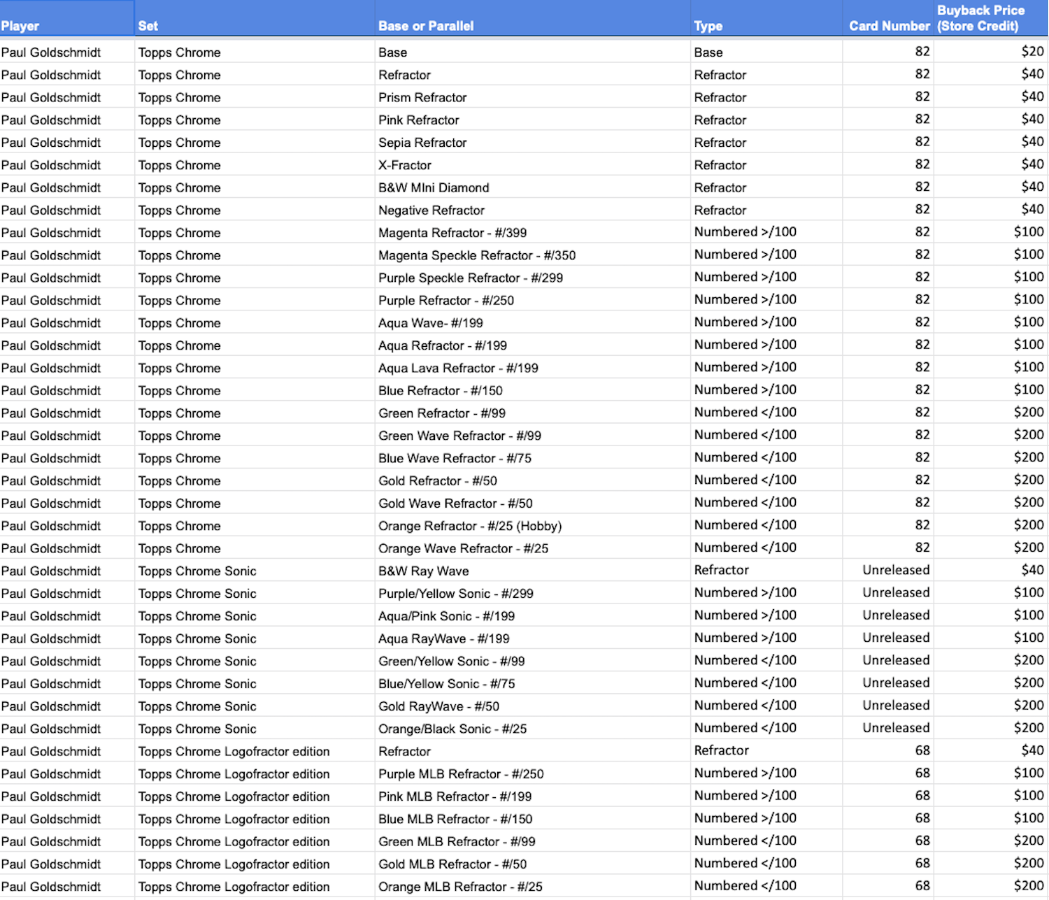This screenshot has height=900, width=1049.
Task: Click the B&W MIni Diamond cell
Action: 434,187
